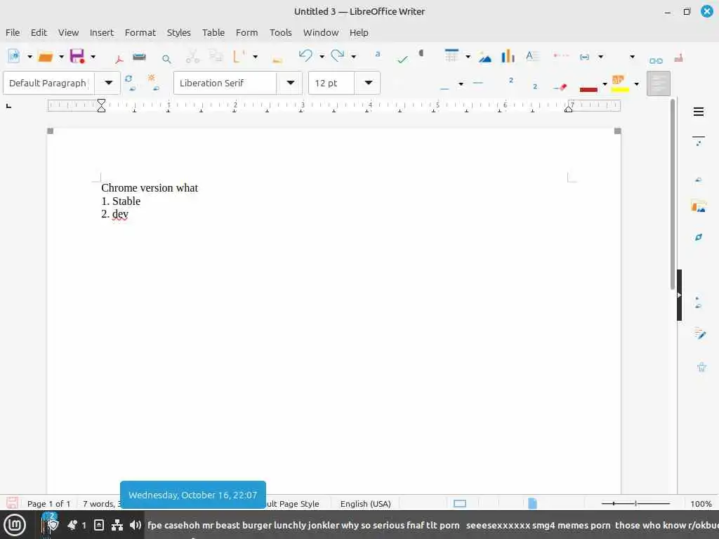Insert a page break icon

tap(561, 55)
